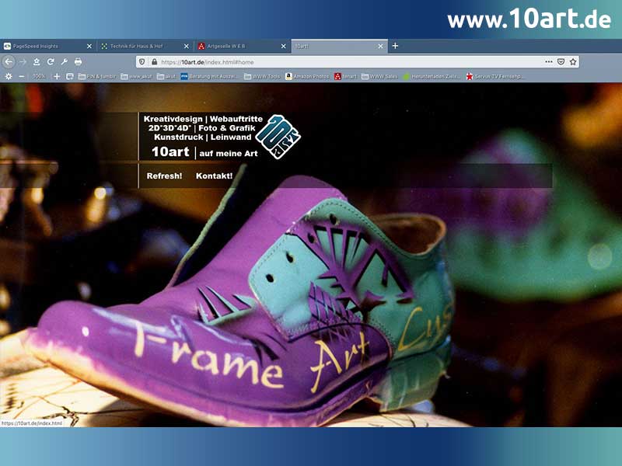Switch to the PageSpeed Insights tab
This screenshot has width=622, height=466.
coord(47,47)
